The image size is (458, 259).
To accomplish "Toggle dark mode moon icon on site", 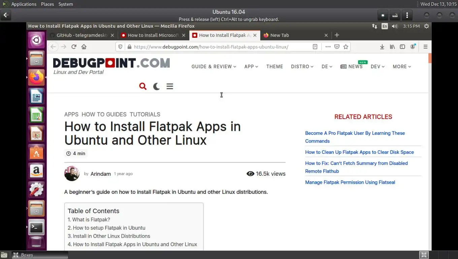I will point(156,86).
